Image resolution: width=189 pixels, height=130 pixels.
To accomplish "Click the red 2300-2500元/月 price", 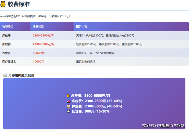I will pos(43,35).
